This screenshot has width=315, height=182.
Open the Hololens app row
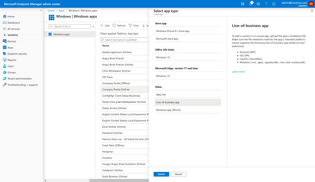[125, 158]
